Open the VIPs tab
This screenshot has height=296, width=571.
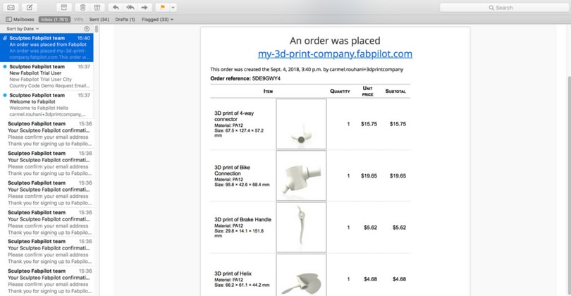pyautogui.click(x=78, y=19)
